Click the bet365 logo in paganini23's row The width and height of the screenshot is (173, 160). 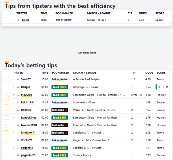point(59,155)
